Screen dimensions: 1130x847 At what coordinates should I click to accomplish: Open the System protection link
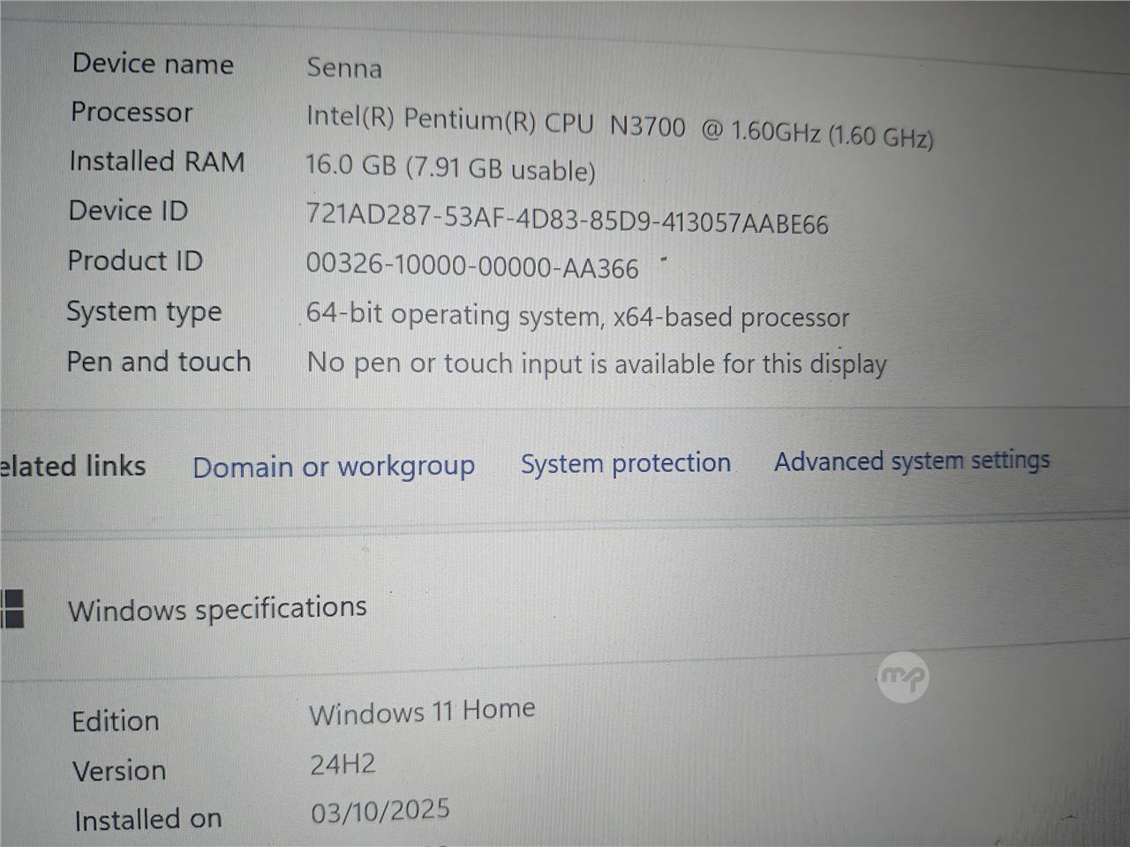625,463
